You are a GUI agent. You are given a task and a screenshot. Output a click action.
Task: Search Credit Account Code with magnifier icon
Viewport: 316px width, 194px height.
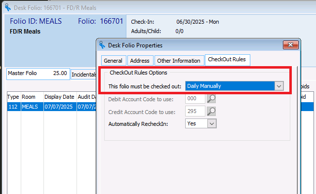point(211,112)
